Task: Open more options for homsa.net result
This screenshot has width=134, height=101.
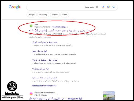Action: [x=68, y=27]
